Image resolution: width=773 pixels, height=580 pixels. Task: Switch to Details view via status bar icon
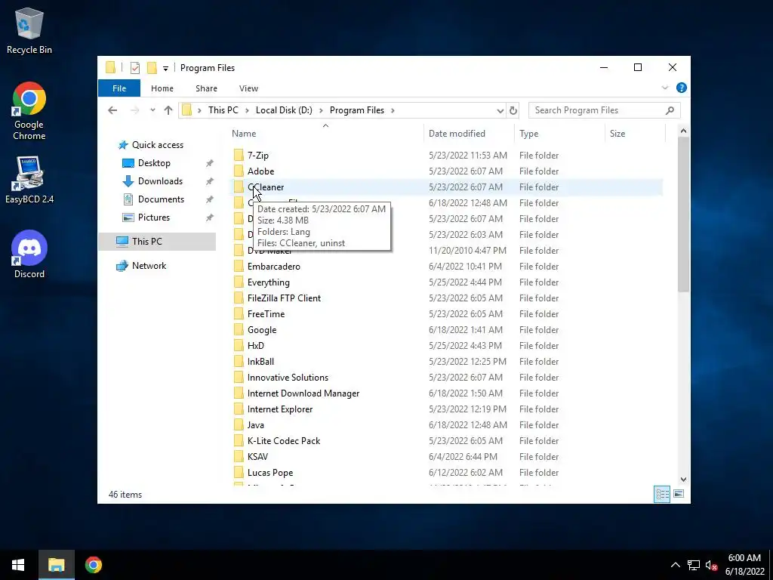[662, 494]
